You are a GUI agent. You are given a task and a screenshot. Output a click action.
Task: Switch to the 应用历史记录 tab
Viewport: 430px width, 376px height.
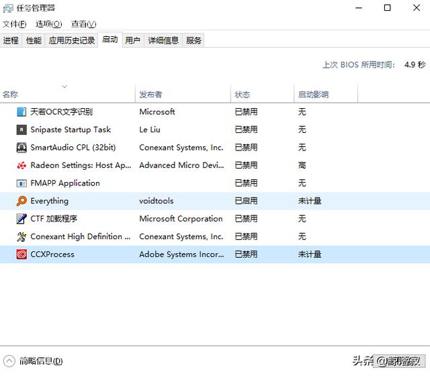(x=72, y=40)
